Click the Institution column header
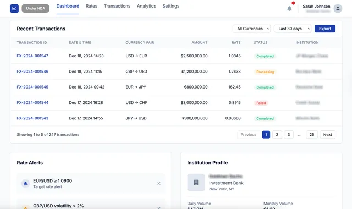 (x=307, y=43)
